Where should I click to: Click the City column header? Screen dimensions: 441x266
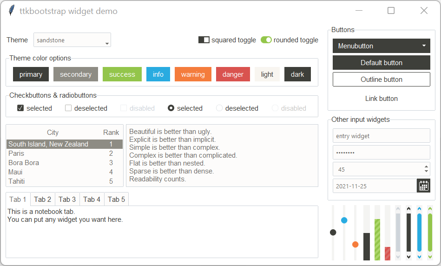(53, 132)
